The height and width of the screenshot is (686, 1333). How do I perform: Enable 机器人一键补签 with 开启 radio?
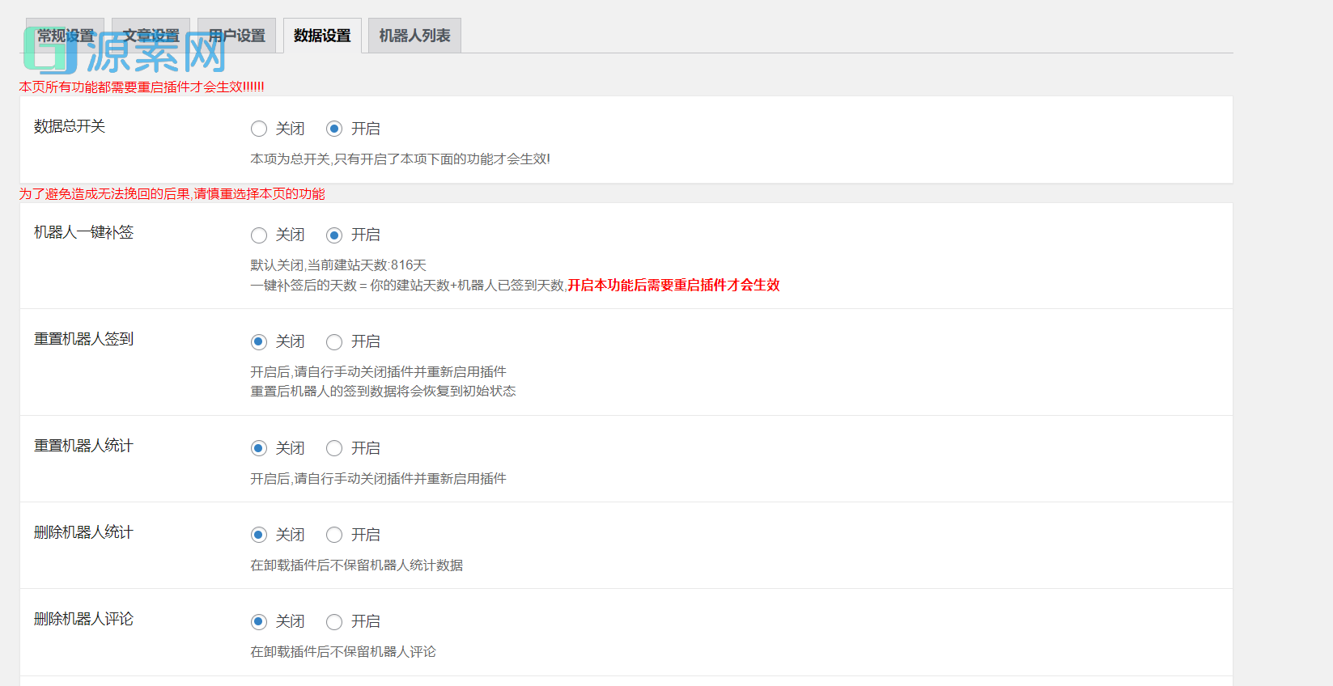pos(334,235)
